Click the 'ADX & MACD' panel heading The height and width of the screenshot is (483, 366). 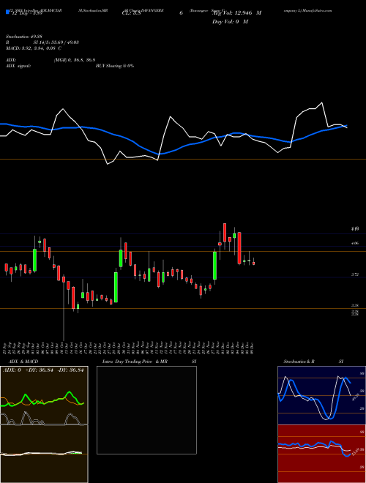[x=23, y=362]
